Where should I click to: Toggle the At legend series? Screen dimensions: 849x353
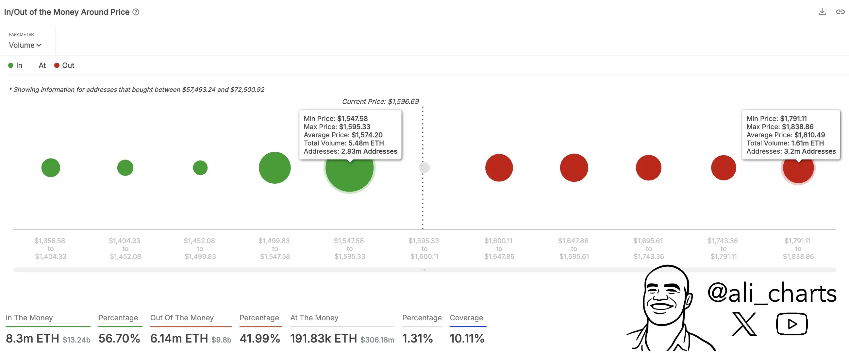click(42, 65)
